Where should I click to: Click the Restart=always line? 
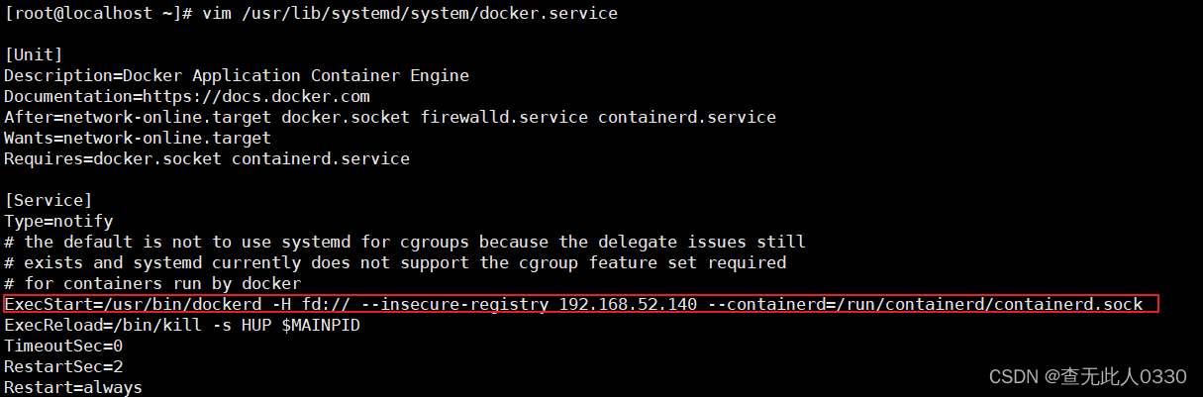[73, 387]
